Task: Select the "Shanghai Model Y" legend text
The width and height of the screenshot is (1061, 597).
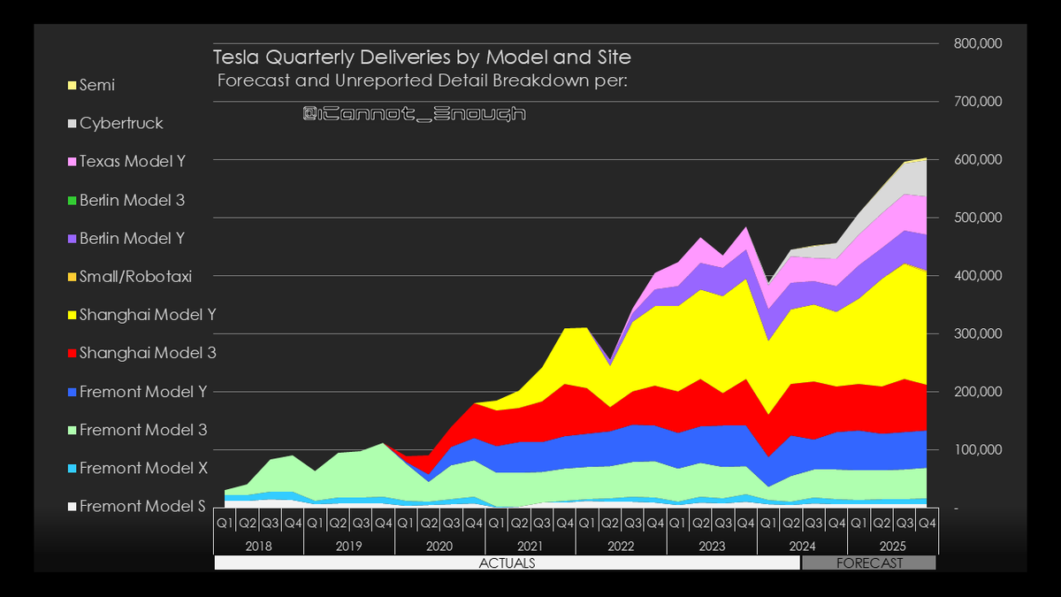Action: tap(149, 315)
